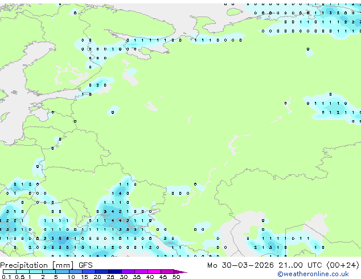Click the '10' legend scale label
This screenshot has width=361, height=279.
click(x=71, y=277)
